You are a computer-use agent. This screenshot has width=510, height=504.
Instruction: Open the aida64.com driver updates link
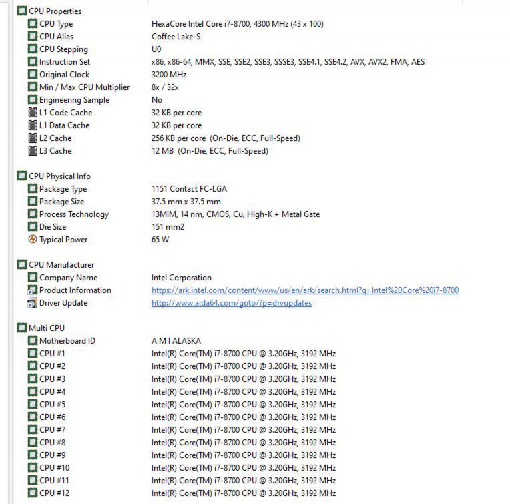pyautogui.click(x=232, y=303)
